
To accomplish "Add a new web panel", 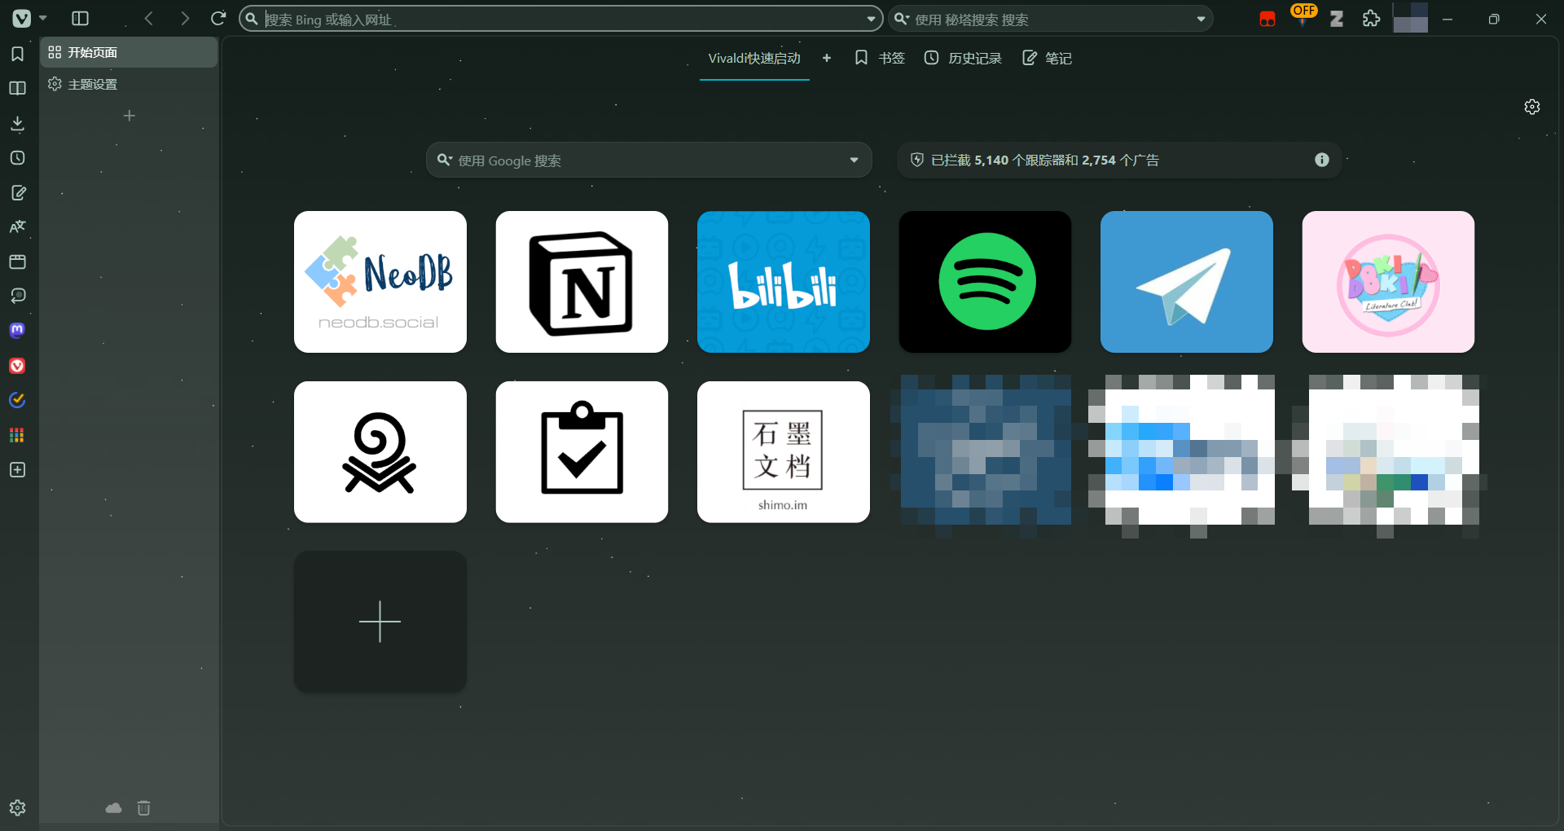I will (x=17, y=470).
